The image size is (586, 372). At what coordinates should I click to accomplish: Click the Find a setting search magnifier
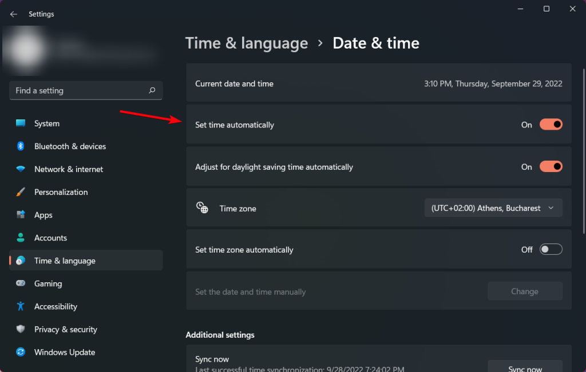click(x=152, y=90)
